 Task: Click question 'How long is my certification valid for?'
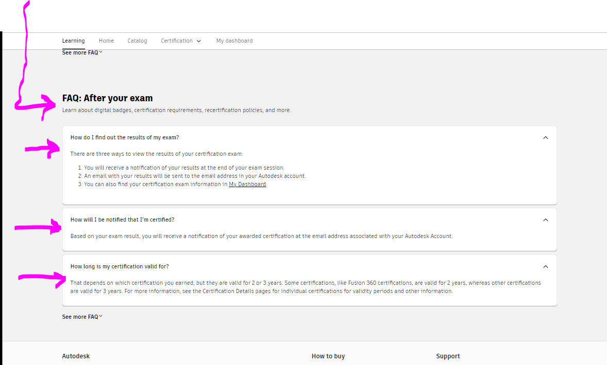click(x=120, y=266)
